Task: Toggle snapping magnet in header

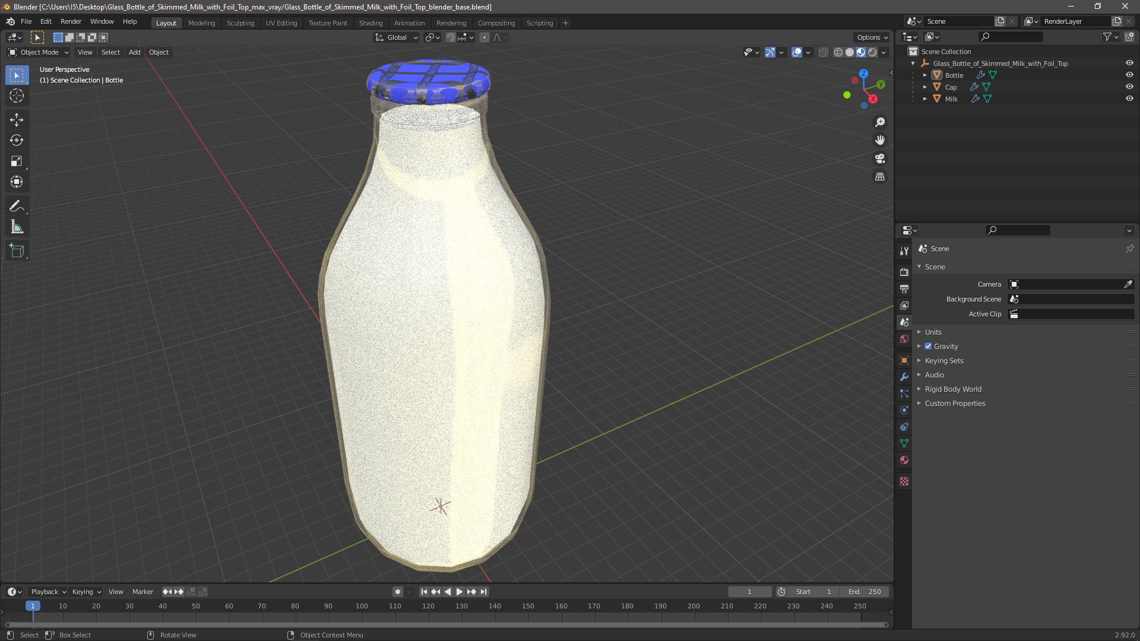Action: [x=451, y=37]
